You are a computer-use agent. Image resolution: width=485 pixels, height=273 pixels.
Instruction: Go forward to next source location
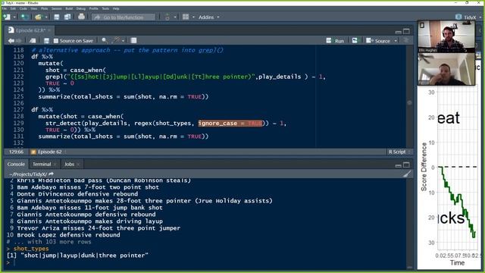coord(18,40)
